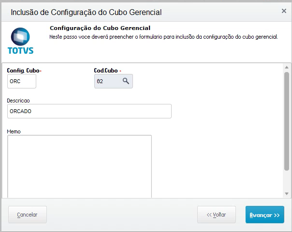292x232 pixels.
Task: Place cursor in the Memo text area
Action: pyautogui.click(x=79, y=166)
